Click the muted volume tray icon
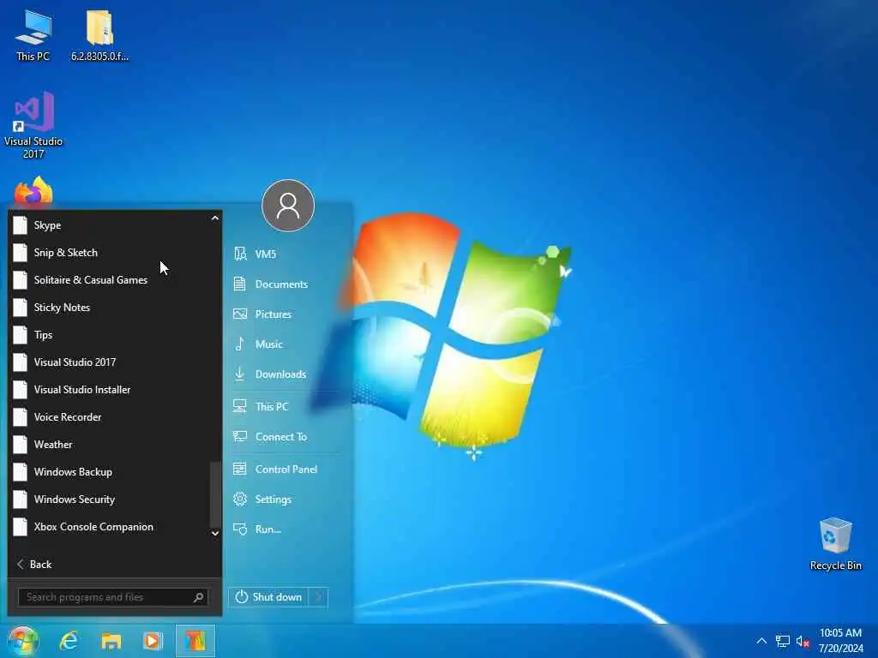This screenshot has width=878, height=658. (803, 641)
